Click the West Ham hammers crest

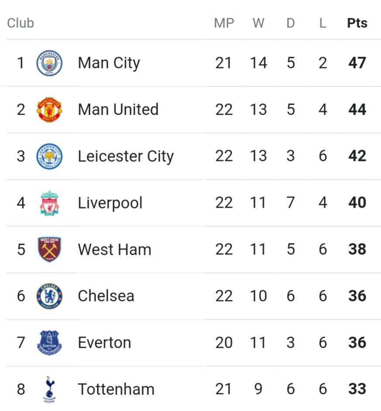point(49,250)
